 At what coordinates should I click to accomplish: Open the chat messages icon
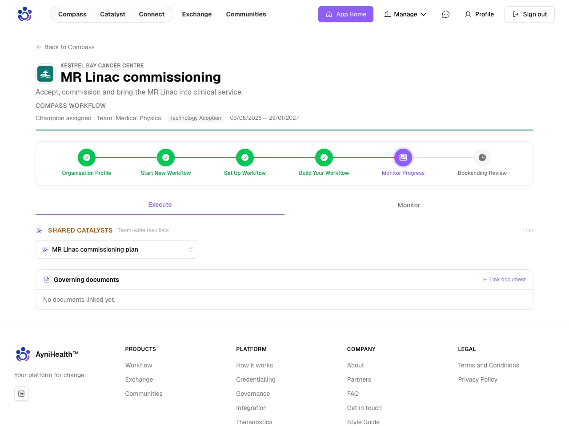(x=446, y=14)
